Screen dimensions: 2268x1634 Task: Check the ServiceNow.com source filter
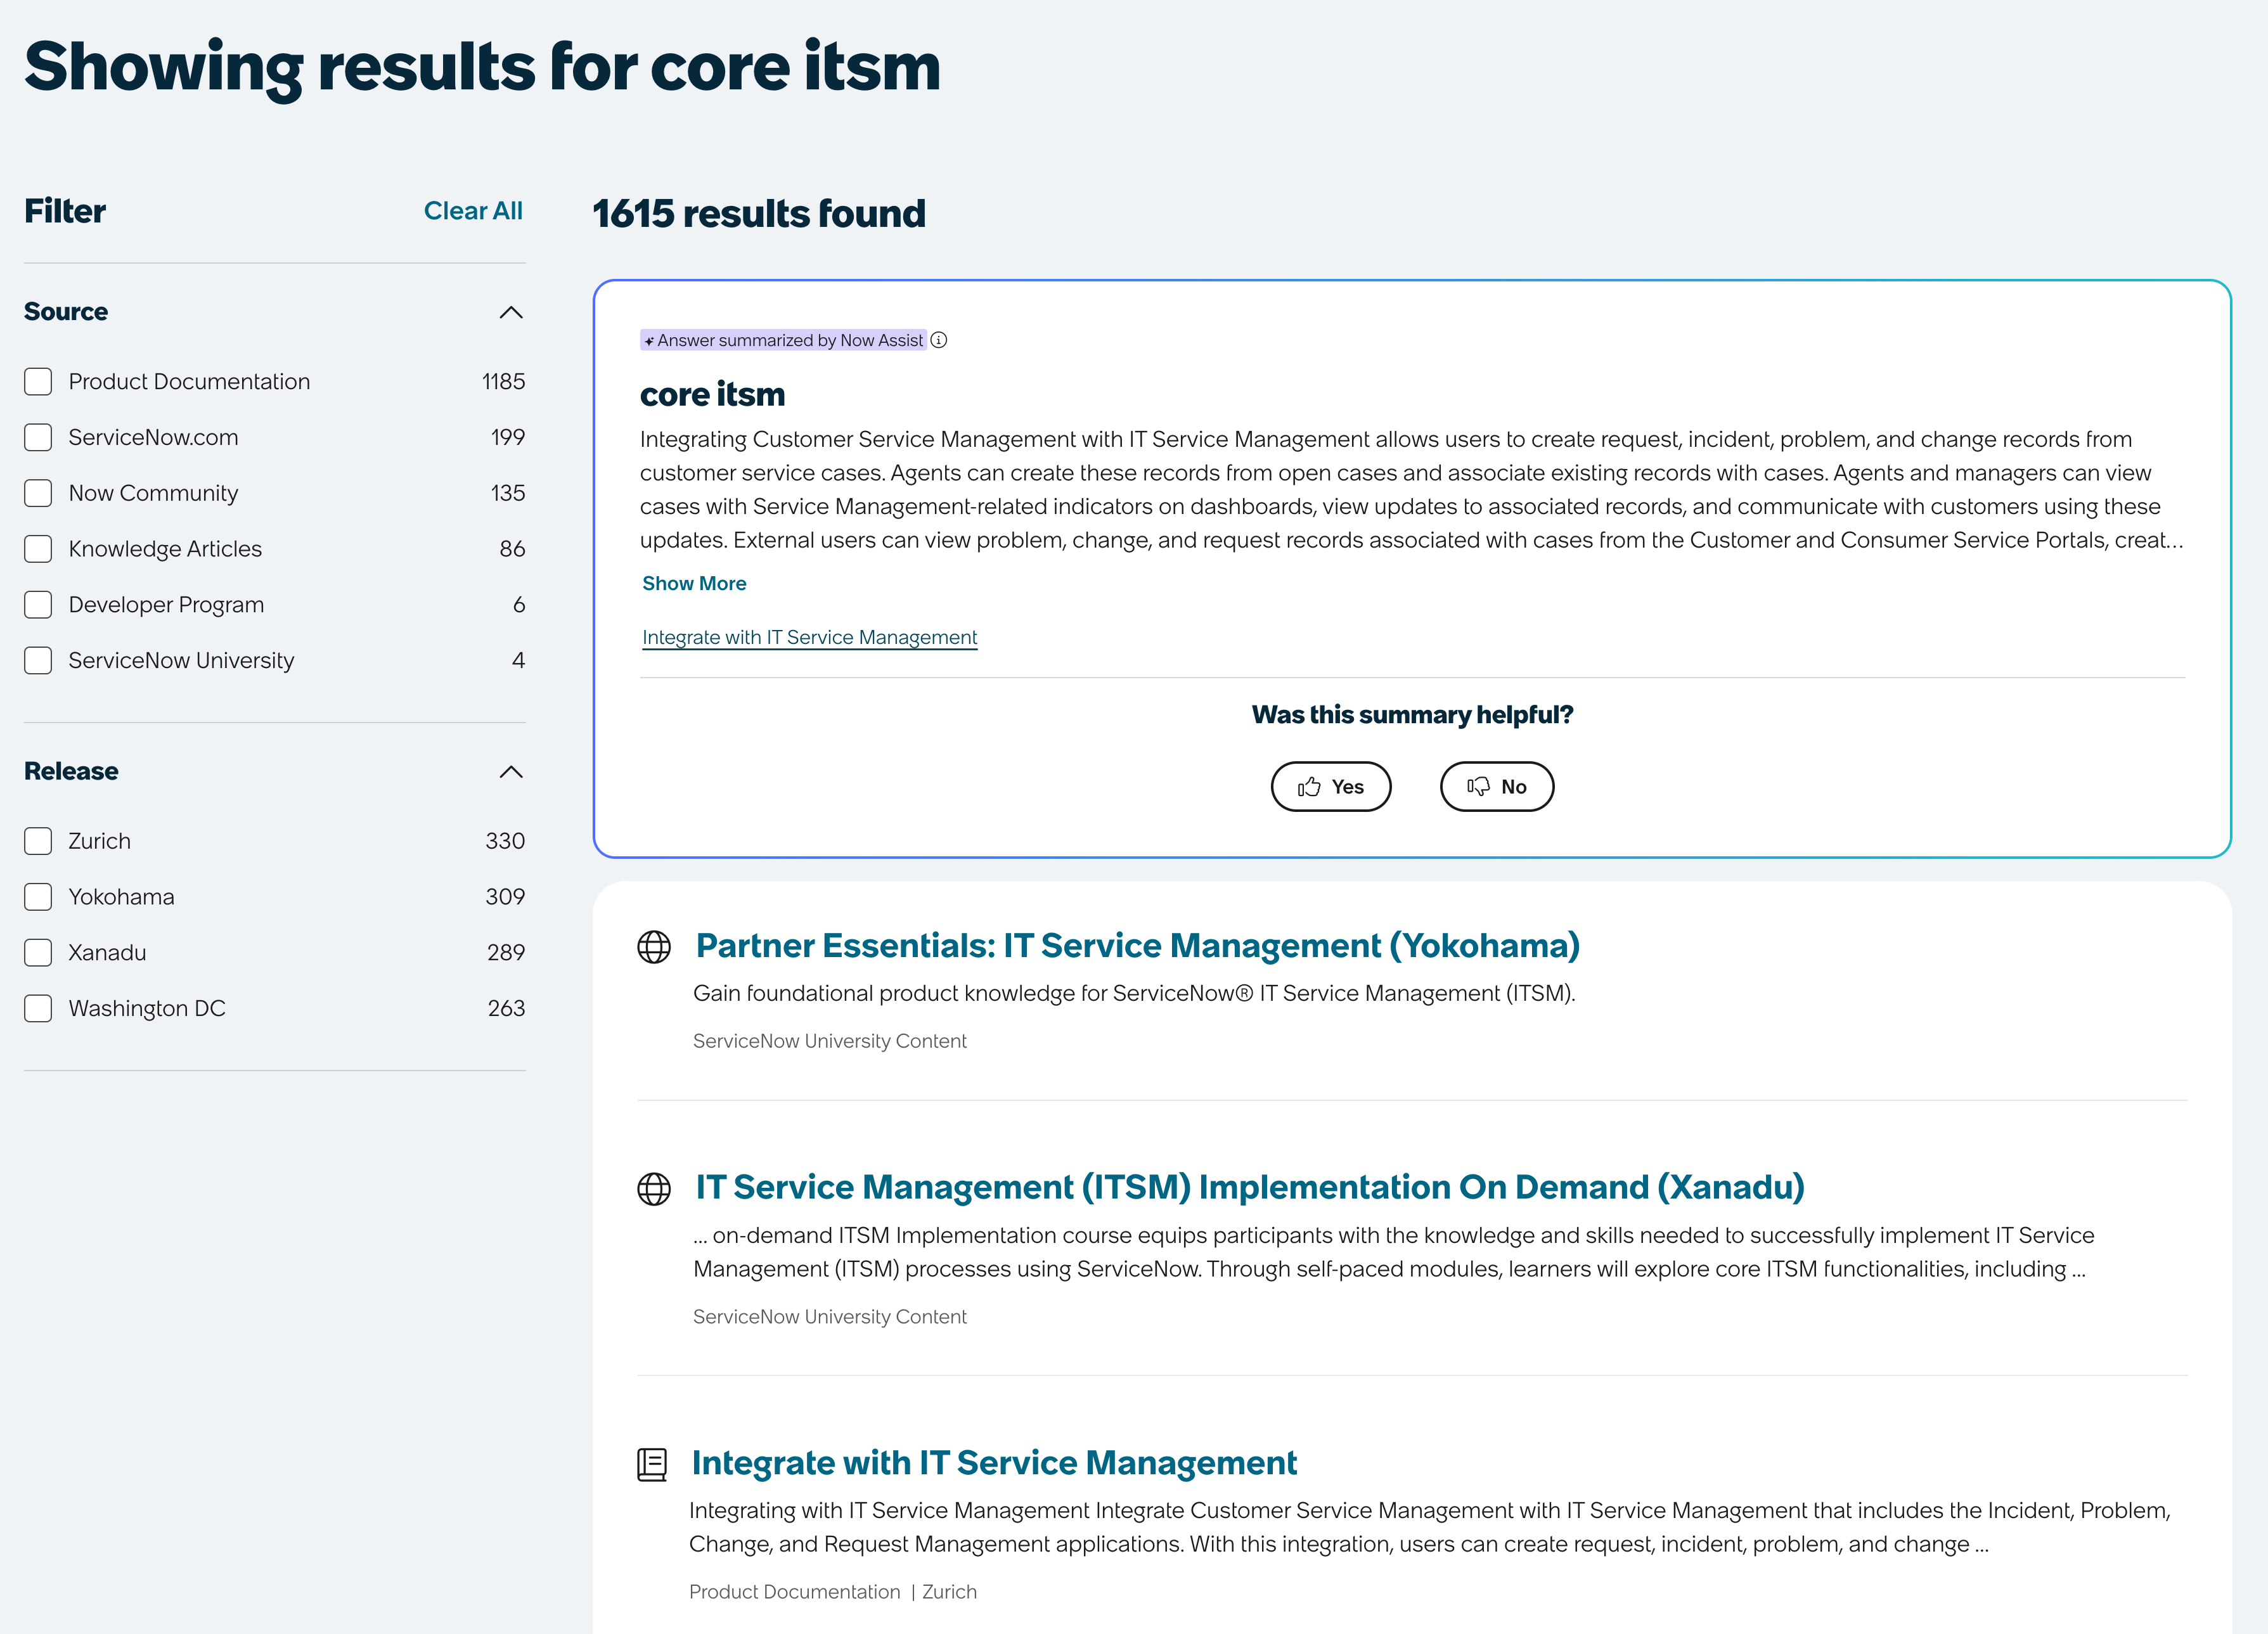[38, 437]
